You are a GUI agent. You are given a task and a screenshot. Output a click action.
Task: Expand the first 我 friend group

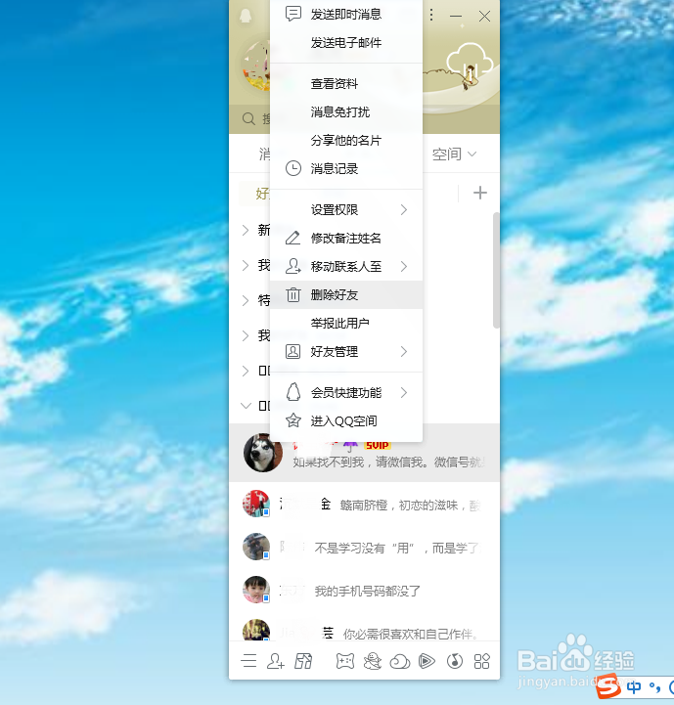[x=246, y=265]
